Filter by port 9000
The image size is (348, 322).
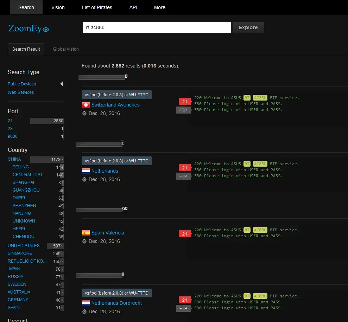point(12,136)
